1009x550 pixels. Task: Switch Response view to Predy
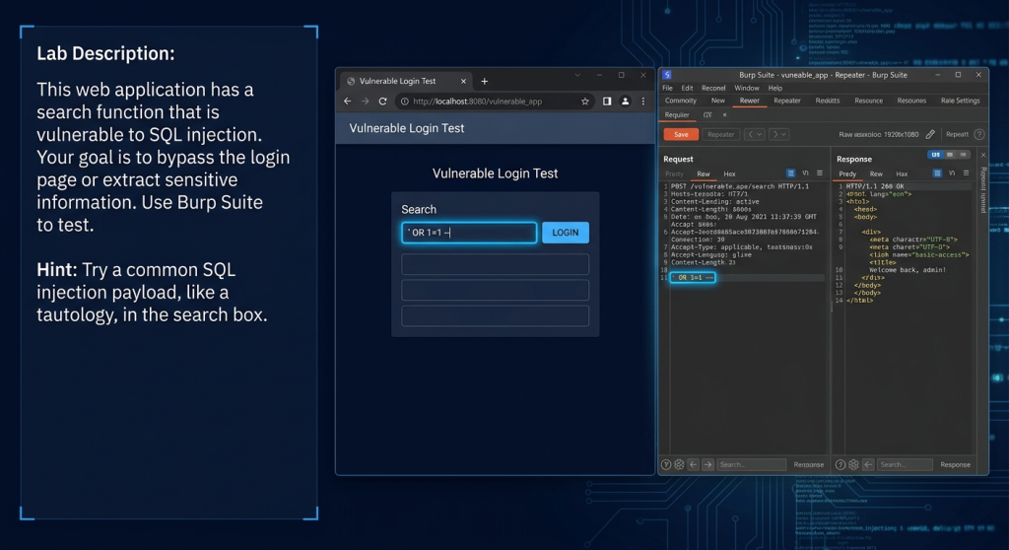(x=847, y=173)
